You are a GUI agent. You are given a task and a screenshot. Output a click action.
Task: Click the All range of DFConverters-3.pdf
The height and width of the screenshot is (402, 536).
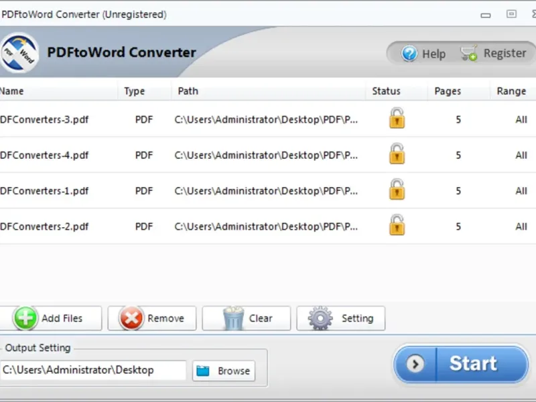521,120
